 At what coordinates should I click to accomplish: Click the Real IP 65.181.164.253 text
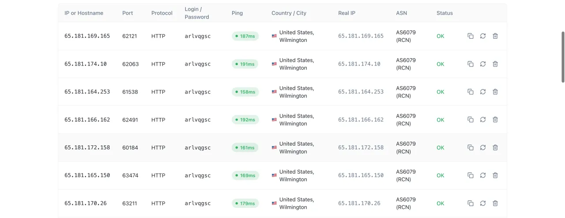[361, 92]
